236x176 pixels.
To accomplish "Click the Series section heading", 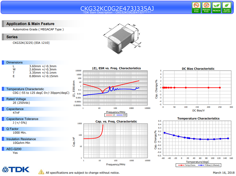I will pyautogui.click(x=12, y=37).
